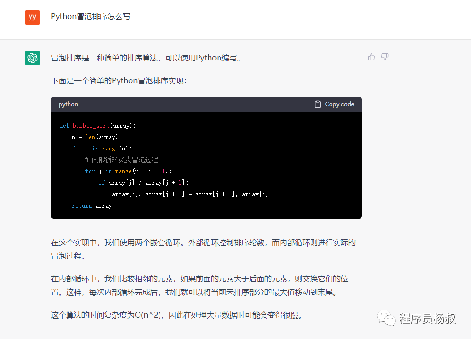Click the line '下面是一个简单的Python冒泡排序实现'

point(119,81)
